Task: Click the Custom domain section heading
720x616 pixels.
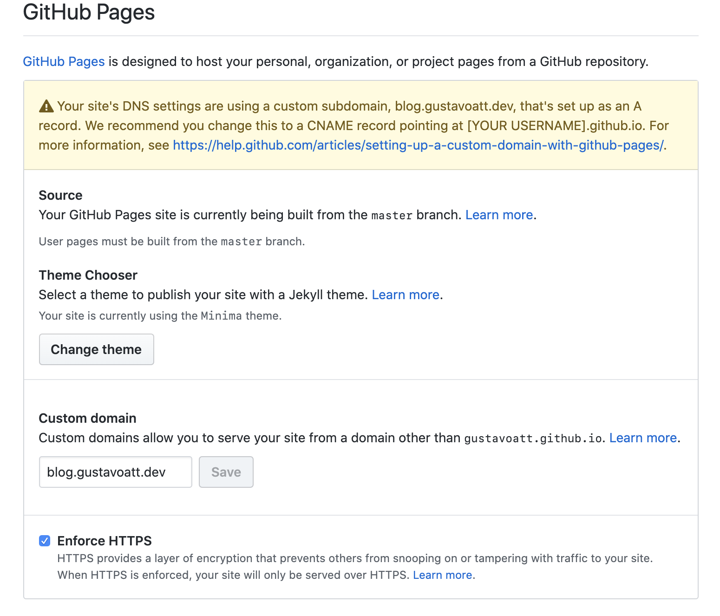Action: [x=87, y=418]
